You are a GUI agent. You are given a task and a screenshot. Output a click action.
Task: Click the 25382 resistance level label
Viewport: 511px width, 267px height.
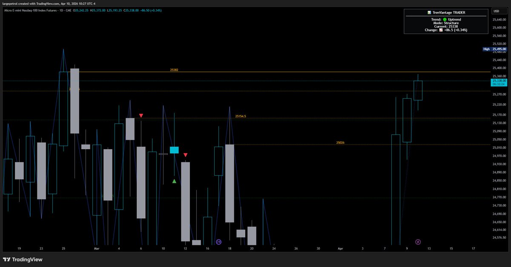[x=174, y=70]
